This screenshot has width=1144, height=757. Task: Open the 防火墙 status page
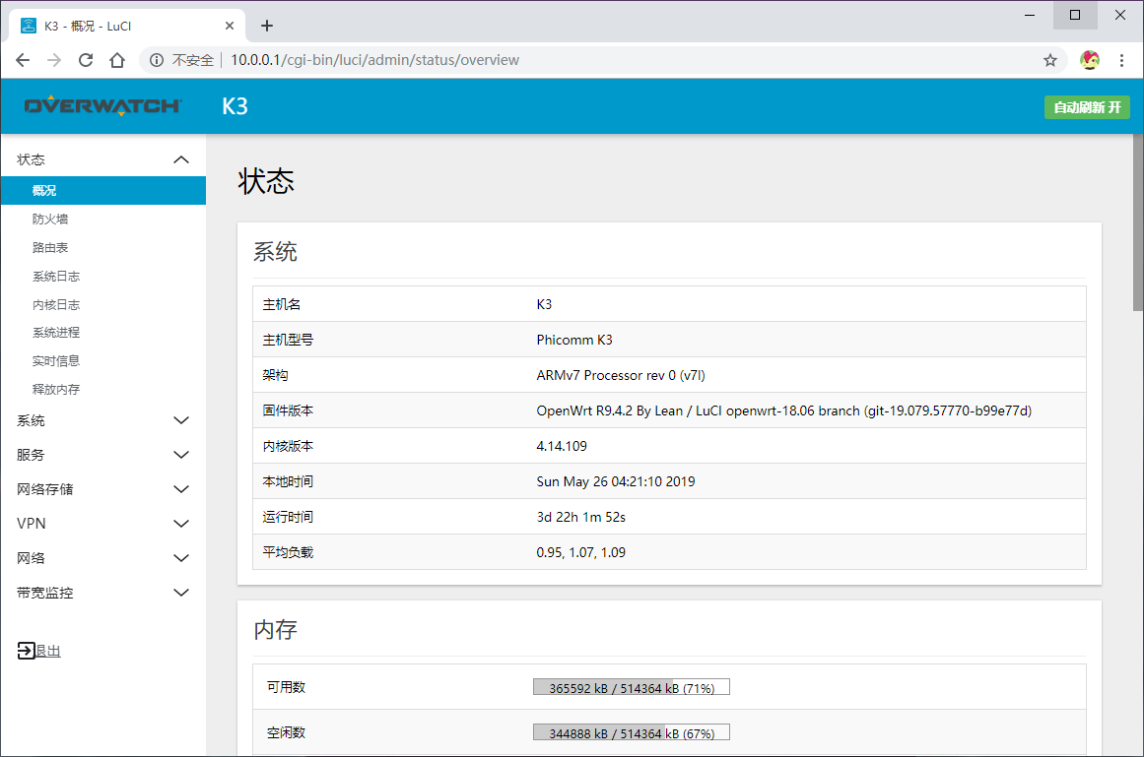50,220
